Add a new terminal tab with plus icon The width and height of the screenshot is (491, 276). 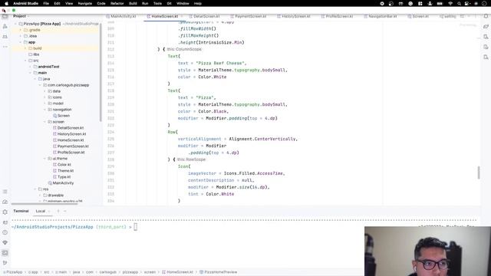coord(58,212)
